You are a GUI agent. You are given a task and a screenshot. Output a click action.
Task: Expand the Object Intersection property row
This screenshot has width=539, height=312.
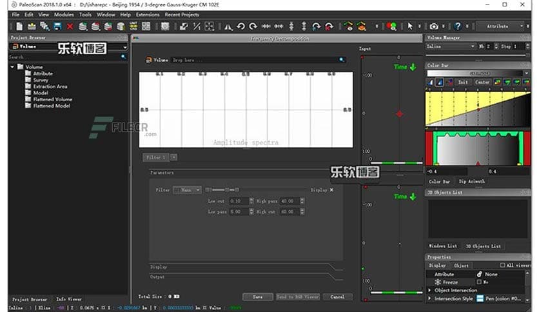click(430, 290)
